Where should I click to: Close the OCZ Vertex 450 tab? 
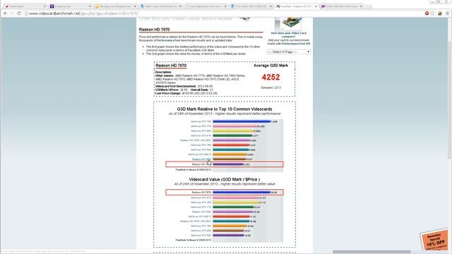(270, 6)
